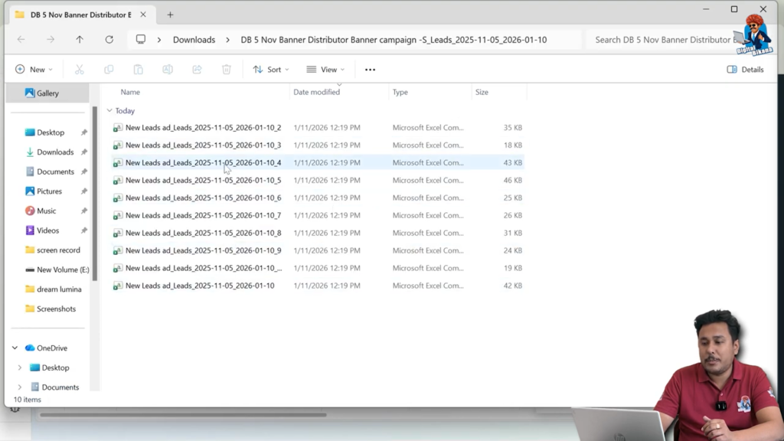Navigate up one folder level

(79, 39)
